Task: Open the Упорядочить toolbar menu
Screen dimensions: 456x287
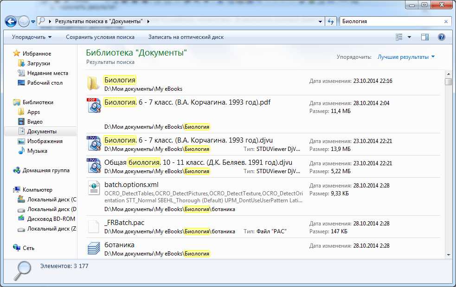Action: tap(32, 37)
